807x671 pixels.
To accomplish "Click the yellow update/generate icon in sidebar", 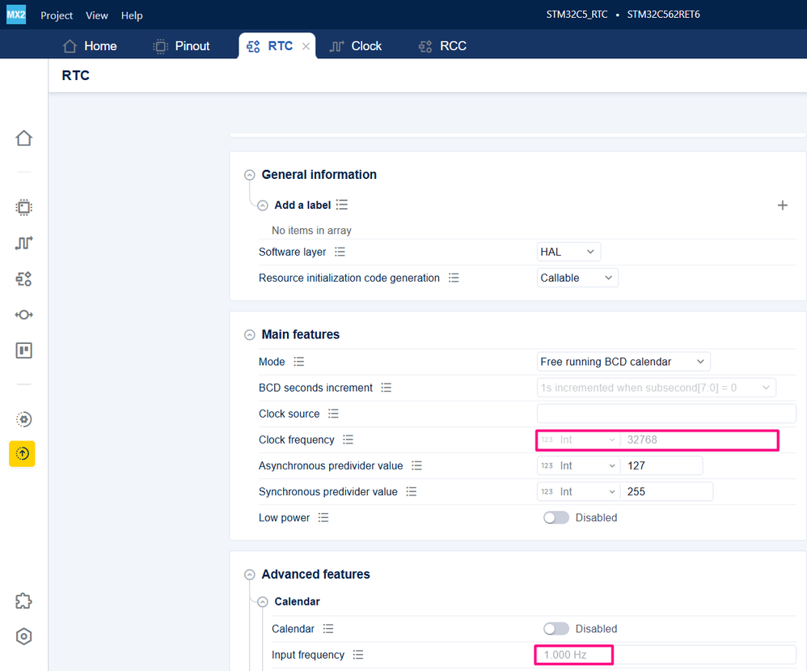I will coord(22,453).
